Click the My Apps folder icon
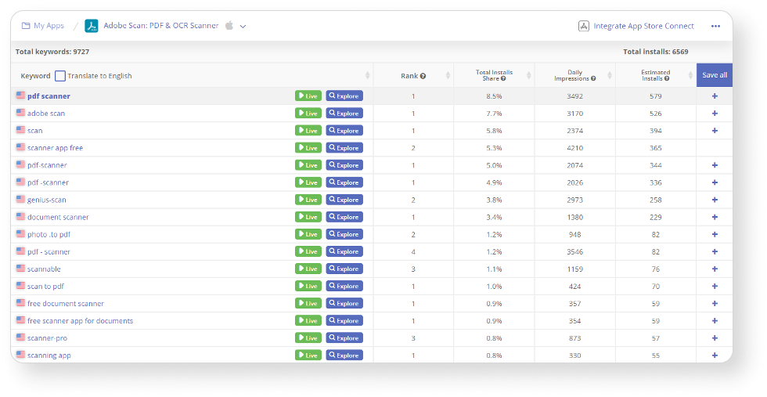767x397 pixels. 26,26
